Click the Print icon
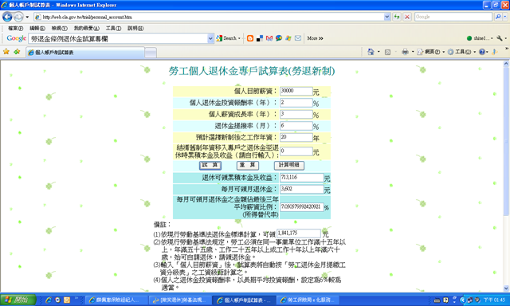510x306 pixels. pyautogui.click(x=405, y=52)
